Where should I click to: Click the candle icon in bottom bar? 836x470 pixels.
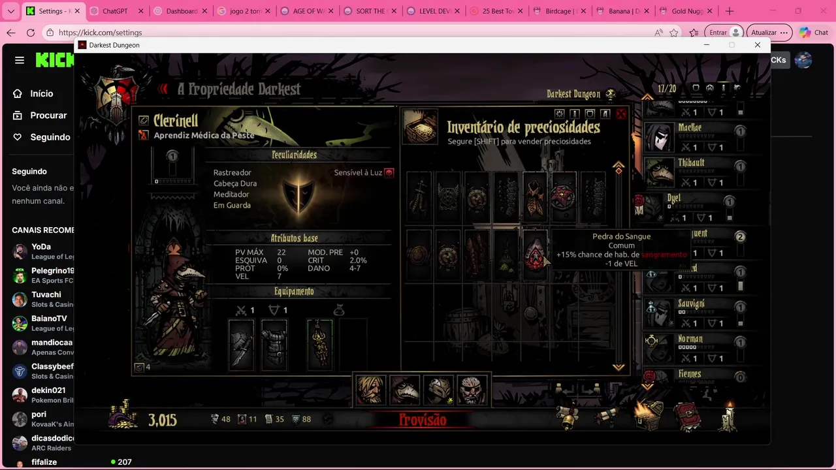coord(728,417)
